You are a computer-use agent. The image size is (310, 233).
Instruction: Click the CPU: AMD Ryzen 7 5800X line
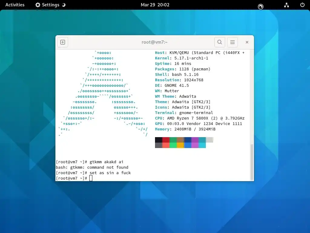[200, 118]
